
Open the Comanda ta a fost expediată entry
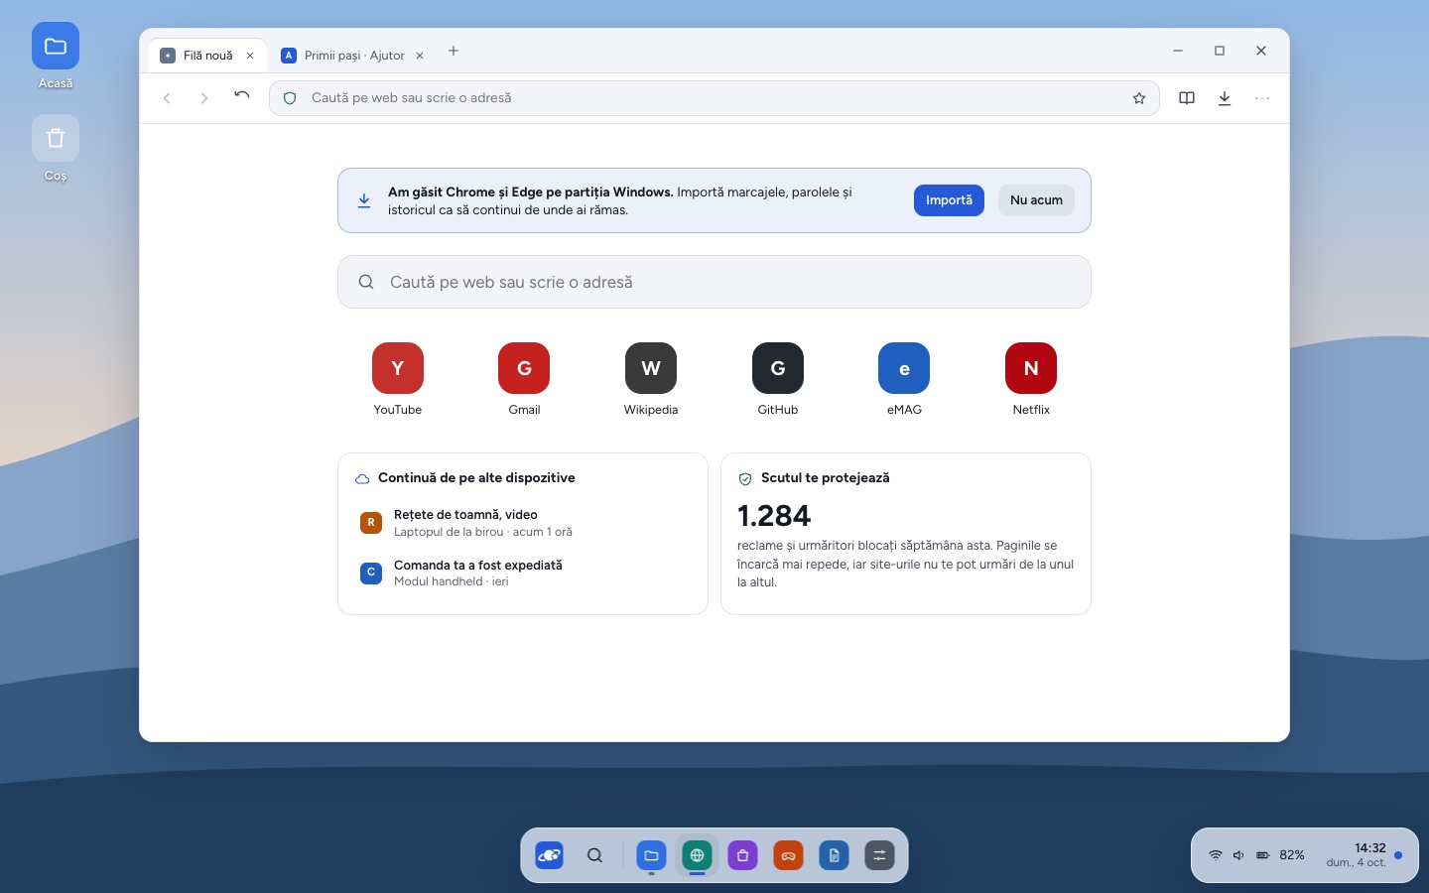coord(523,574)
